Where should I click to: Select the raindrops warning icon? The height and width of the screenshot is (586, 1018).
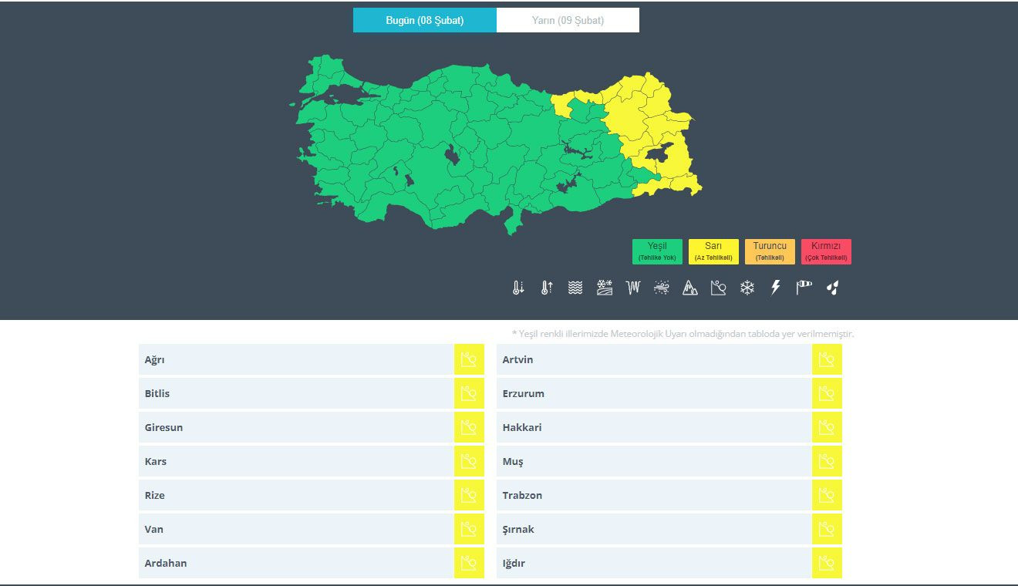click(832, 288)
